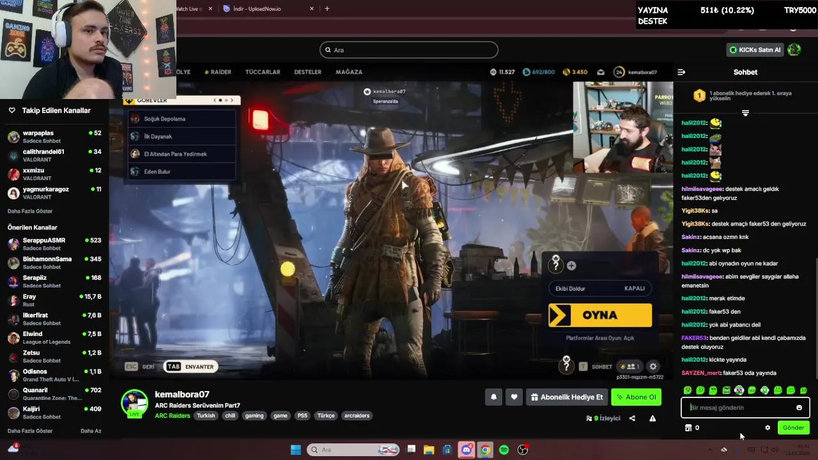Select the Eden Bulur quest
This screenshot has width=818, height=460.
[x=182, y=172]
